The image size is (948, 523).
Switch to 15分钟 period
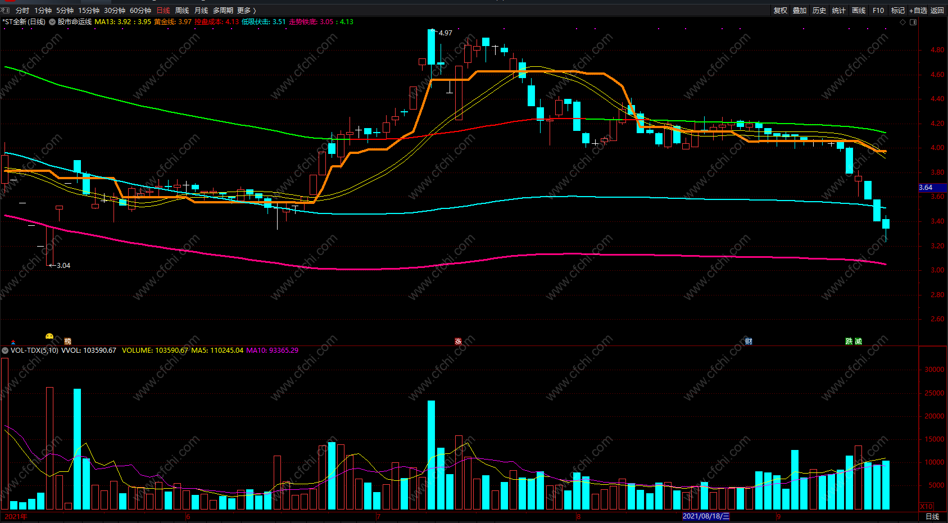click(x=89, y=11)
